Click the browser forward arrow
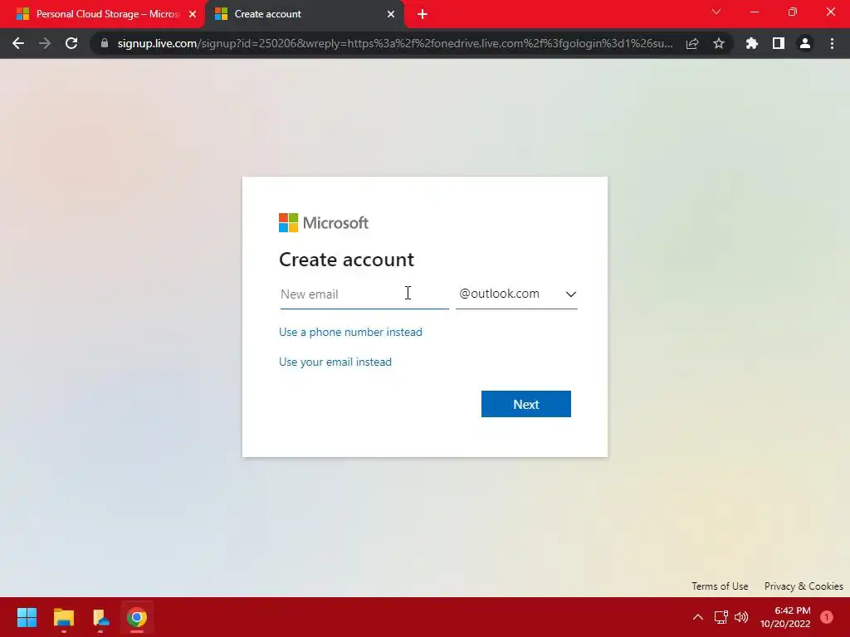Viewport: 850px width, 637px height. (x=45, y=43)
